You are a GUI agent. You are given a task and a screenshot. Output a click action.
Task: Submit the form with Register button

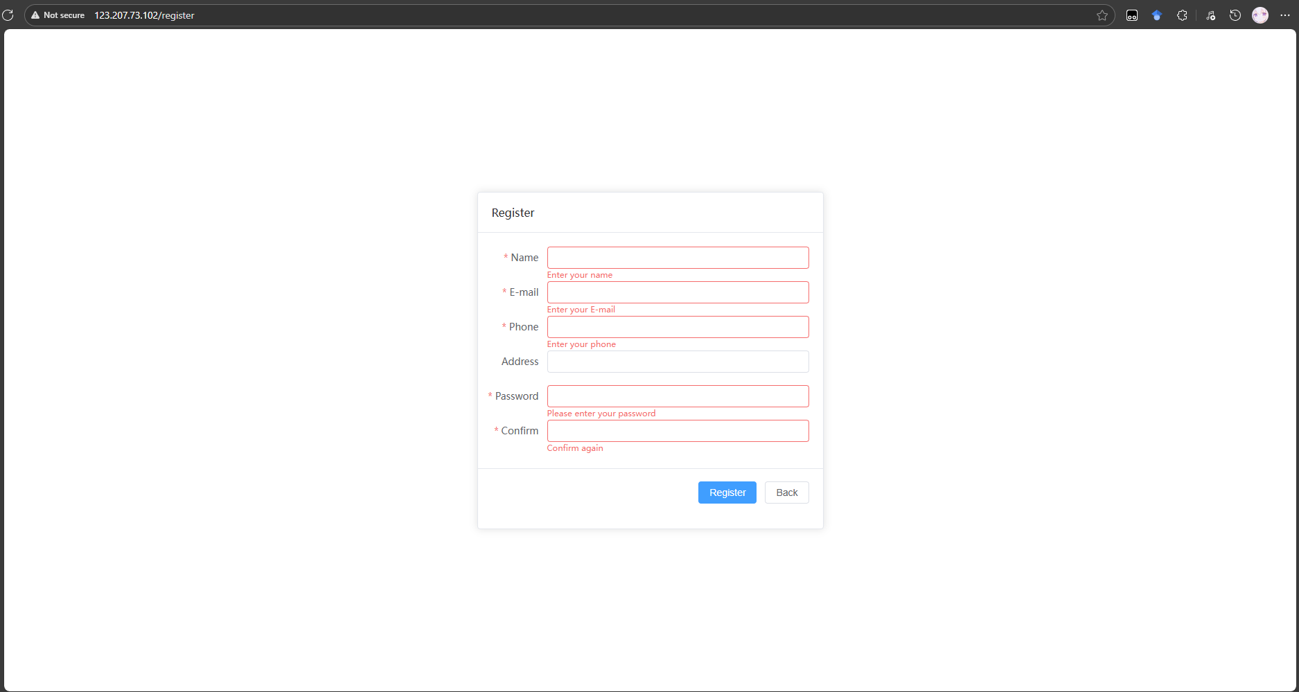pyautogui.click(x=727, y=493)
